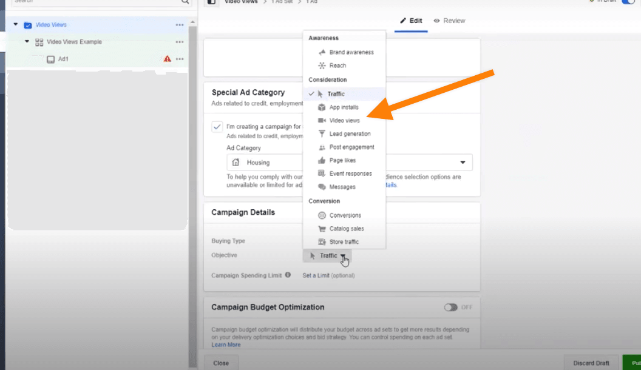Click the search magnifier icon
Image resolution: width=641 pixels, height=370 pixels.
185,1
